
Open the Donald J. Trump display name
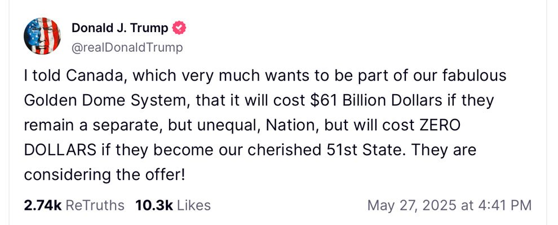click(x=120, y=28)
